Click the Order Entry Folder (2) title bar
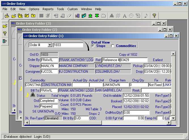Image resolution: width=189 pixels, height=140 pixels. coord(85,30)
